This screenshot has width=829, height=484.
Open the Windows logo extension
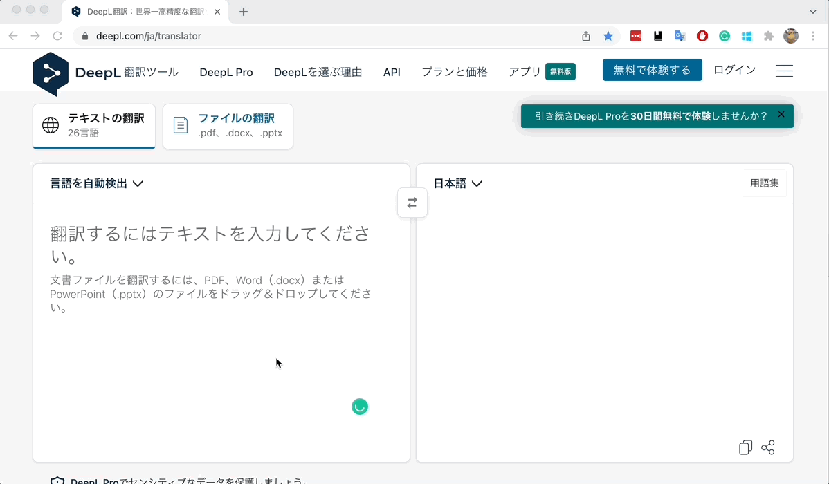click(747, 36)
